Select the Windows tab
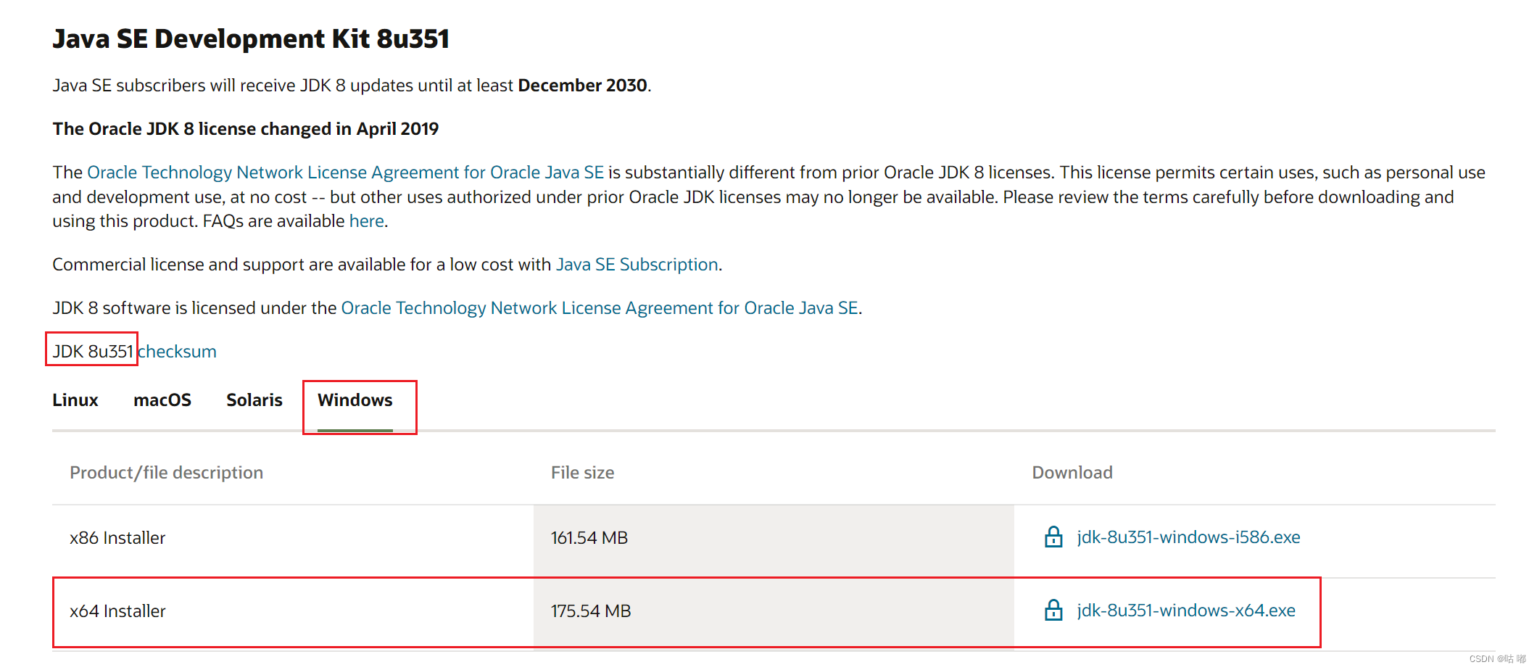 (x=355, y=400)
